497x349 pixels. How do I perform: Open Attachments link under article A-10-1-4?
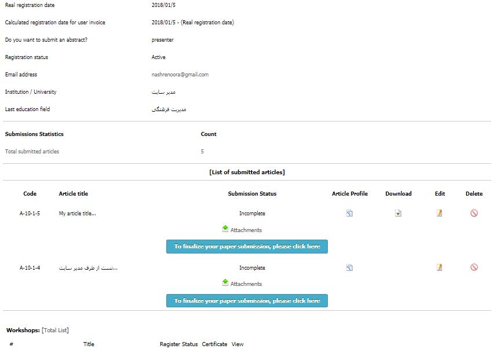[246, 284]
